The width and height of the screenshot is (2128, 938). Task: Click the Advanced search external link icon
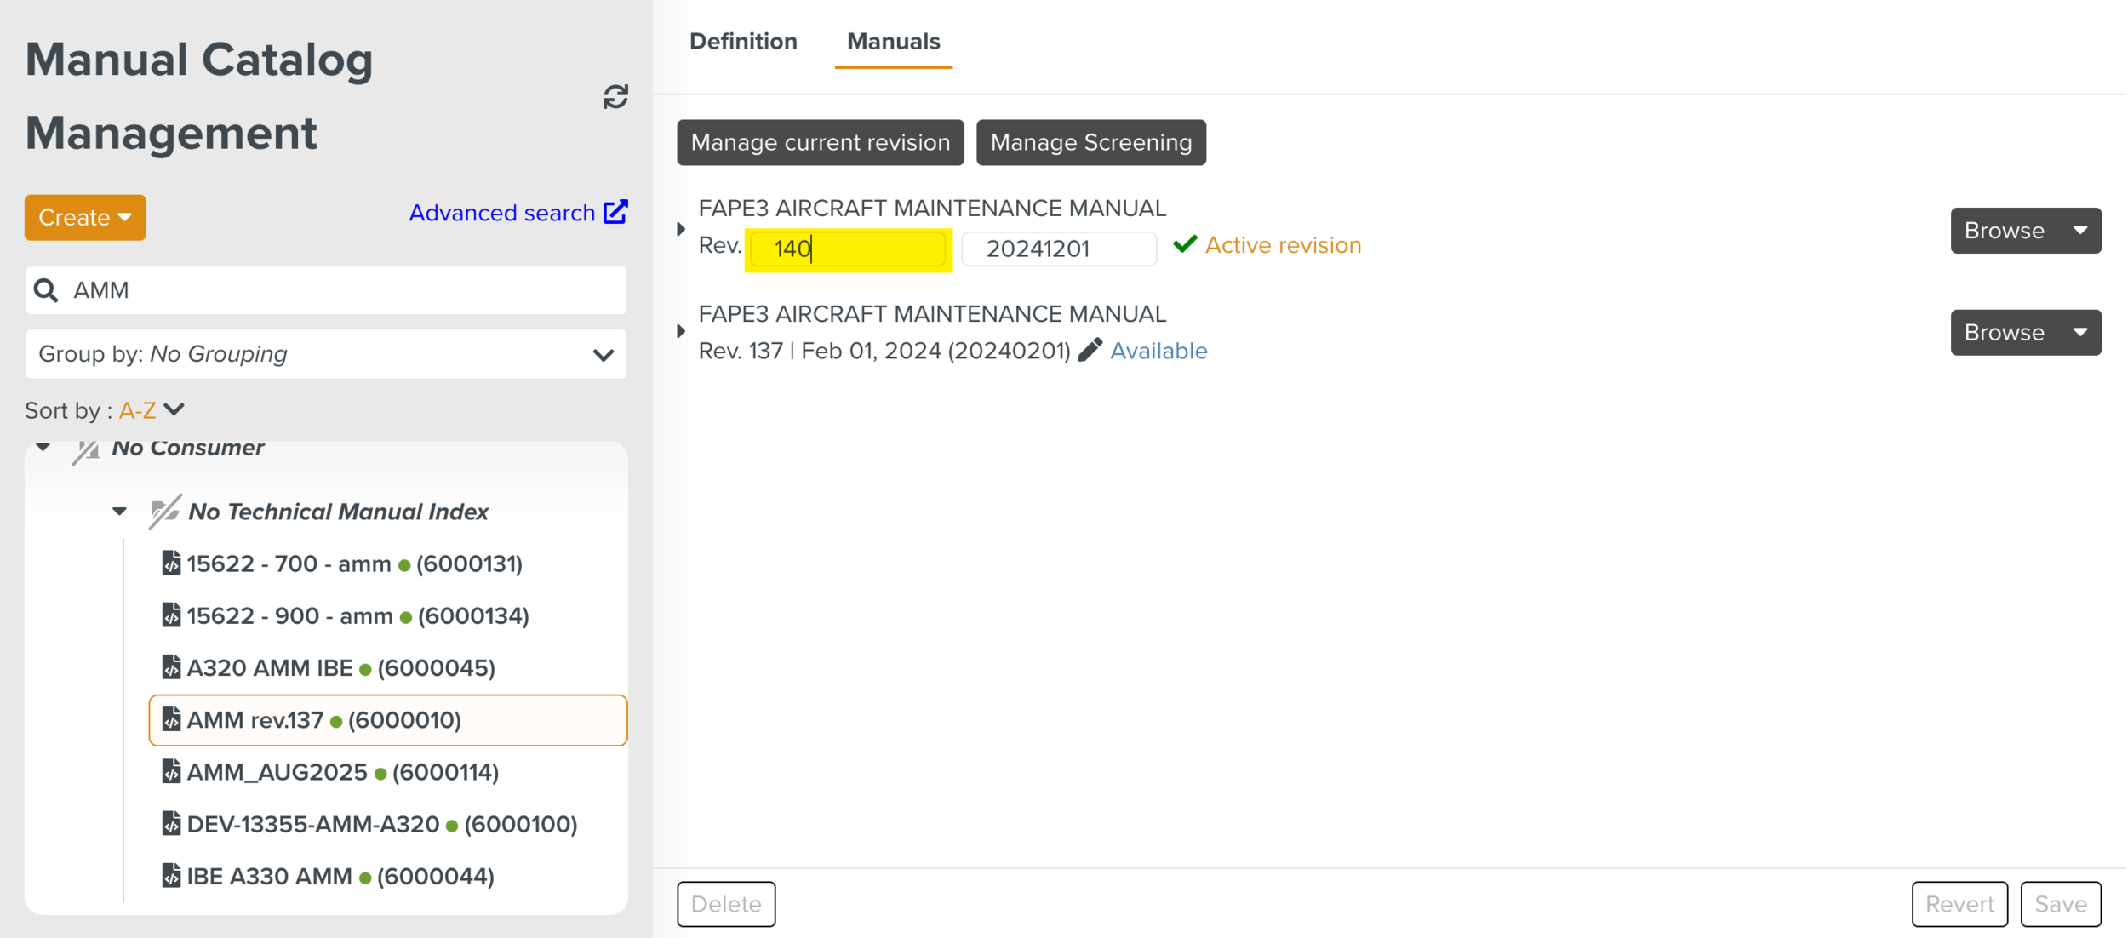coord(615,212)
